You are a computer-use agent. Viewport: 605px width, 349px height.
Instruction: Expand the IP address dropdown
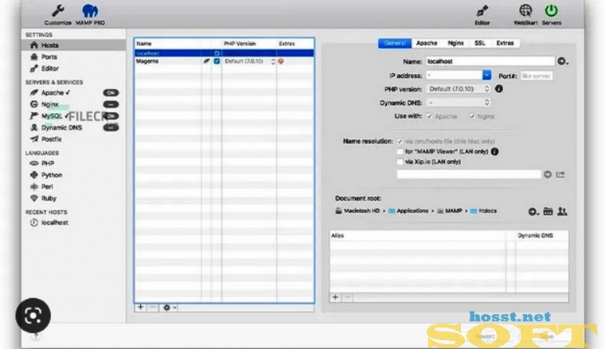click(x=486, y=75)
